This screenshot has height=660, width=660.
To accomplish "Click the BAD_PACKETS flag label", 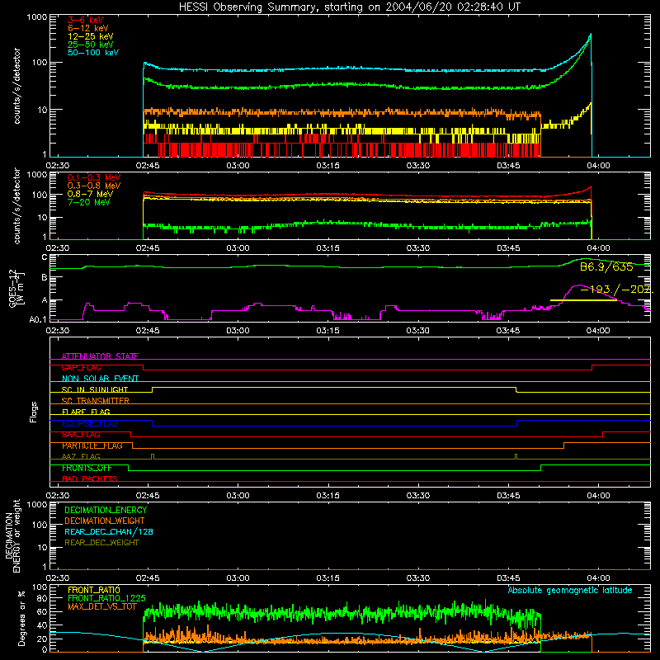I will [90, 478].
